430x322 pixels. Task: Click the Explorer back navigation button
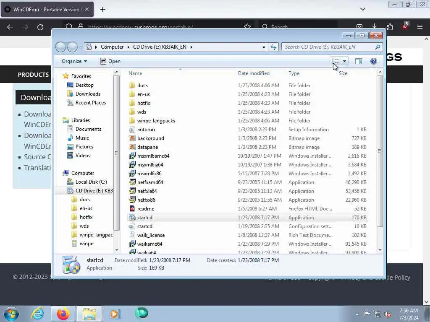tap(60, 47)
